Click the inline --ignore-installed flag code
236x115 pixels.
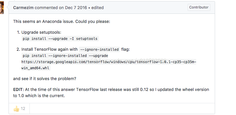(99, 49)
